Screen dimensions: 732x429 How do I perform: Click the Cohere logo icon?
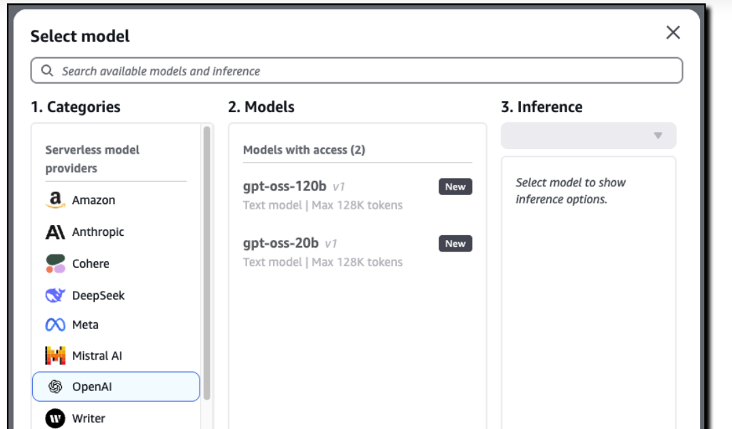click(55, 264)
